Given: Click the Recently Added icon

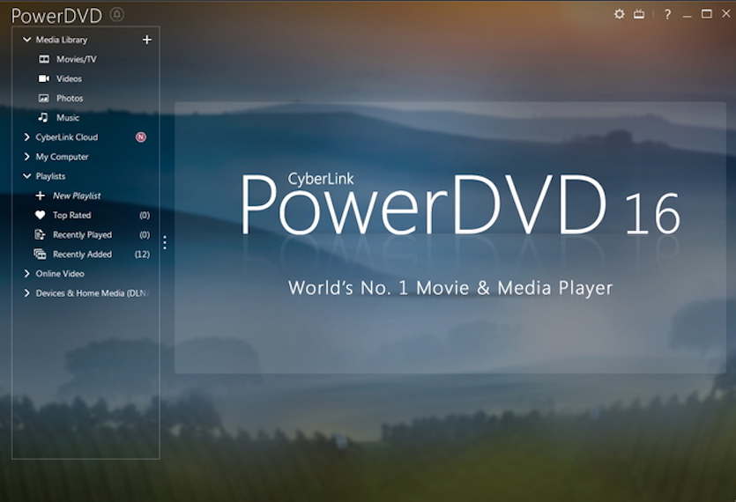Looking at the screenshot, I should [x=40, y=255].
